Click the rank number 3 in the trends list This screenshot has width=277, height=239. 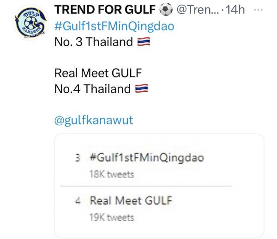pyautogui.click(x=78, y=158)
